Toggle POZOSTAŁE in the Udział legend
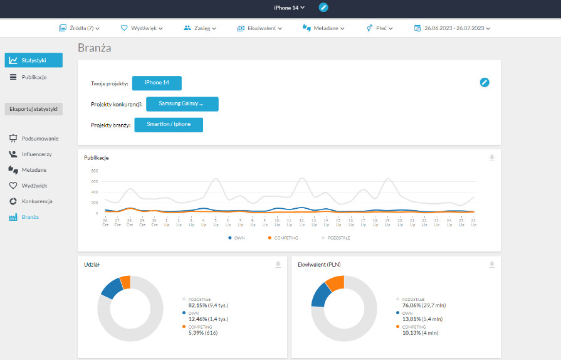The image size is (561, 360). (x=197, y=299)
